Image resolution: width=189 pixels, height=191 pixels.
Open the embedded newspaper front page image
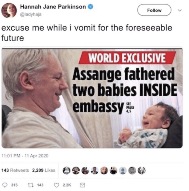[x=92, y=98]
